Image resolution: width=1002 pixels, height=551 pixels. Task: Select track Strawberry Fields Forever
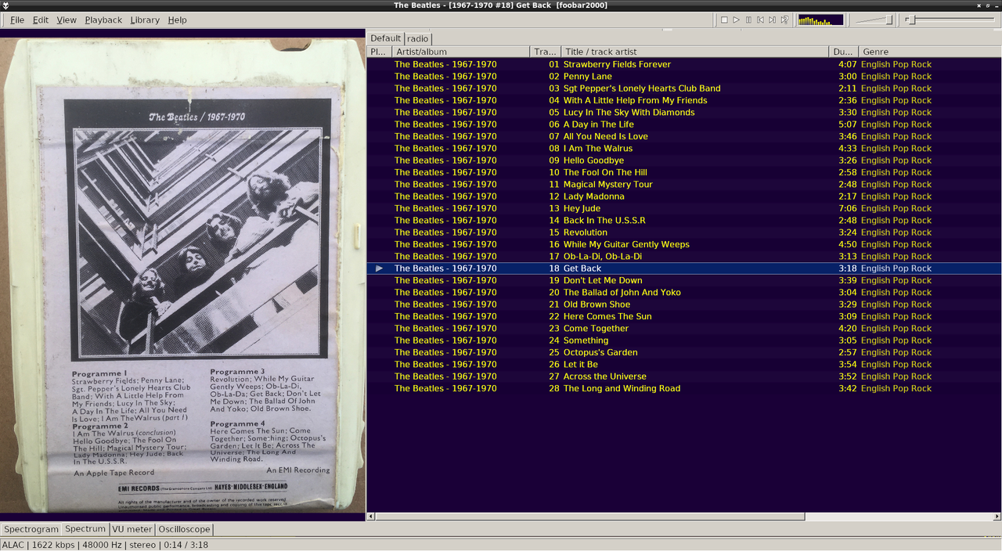[684, 64]
